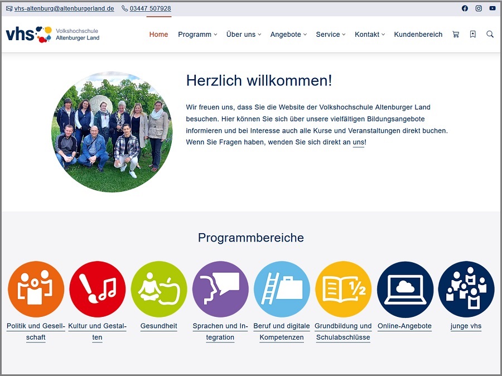Open the Facebook icon in top bar
This screenshot has width=502, height=376.
465,8
